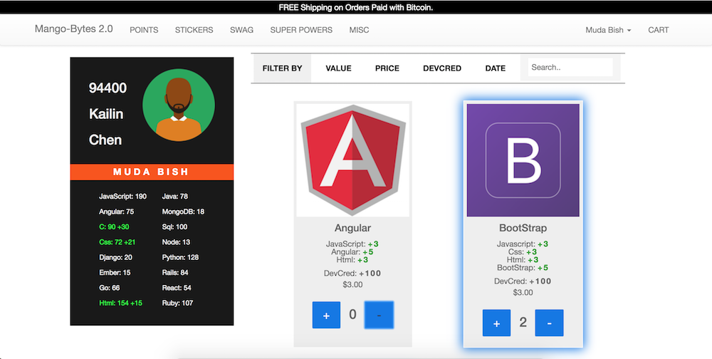Click the C: 90 +30 stat

[x=114, y=227]
